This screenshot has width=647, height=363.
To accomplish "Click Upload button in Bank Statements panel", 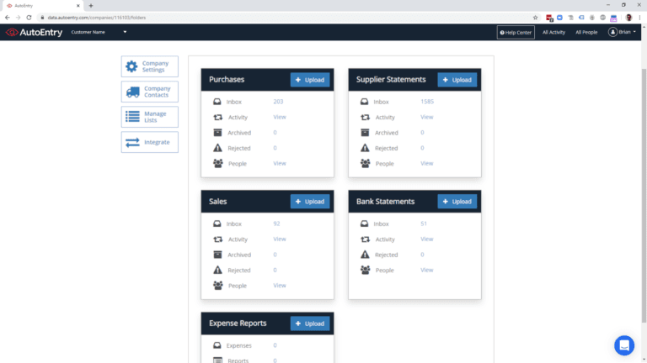I will [x=457, y=202].
